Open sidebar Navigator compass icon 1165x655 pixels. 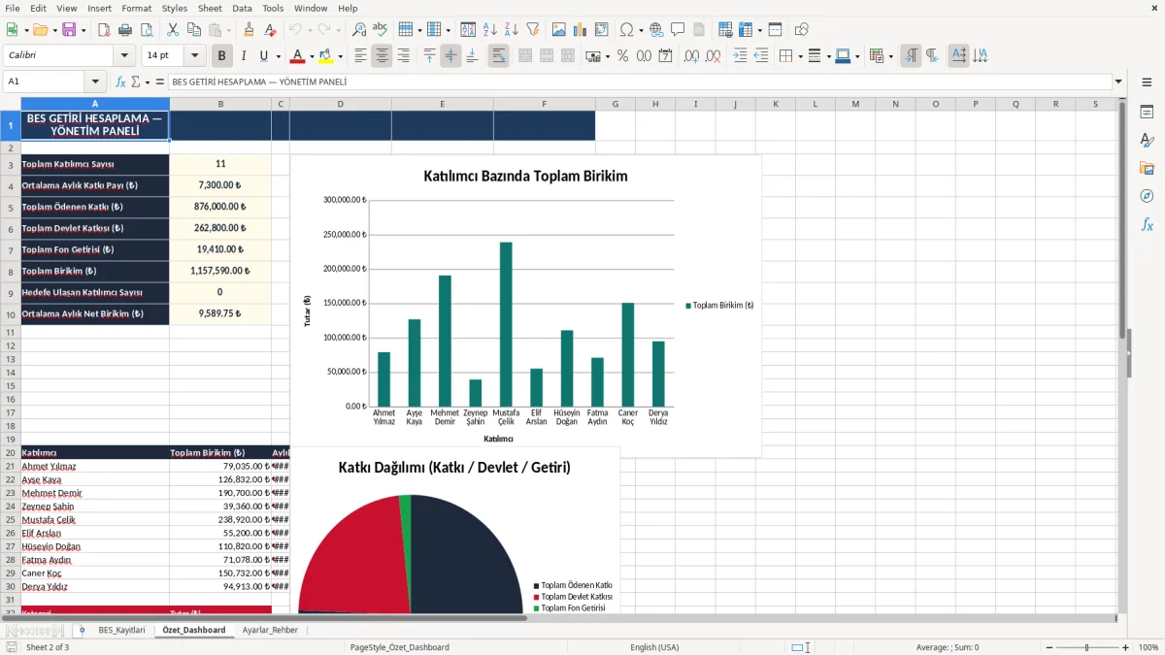[1147, 196]
